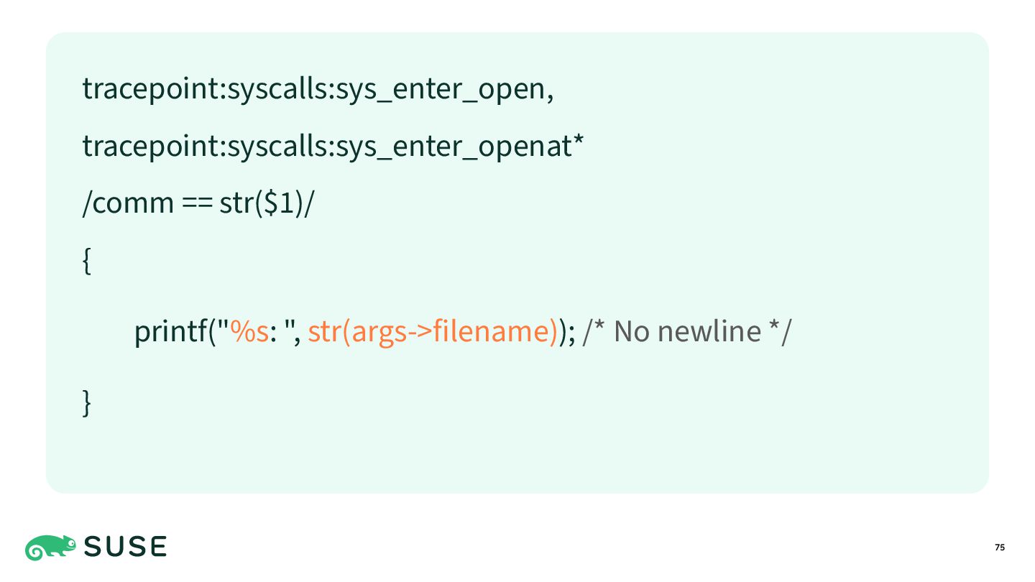Click the opening curly brace
Viewport: 1035px width, 582px height.
(87, 262)
